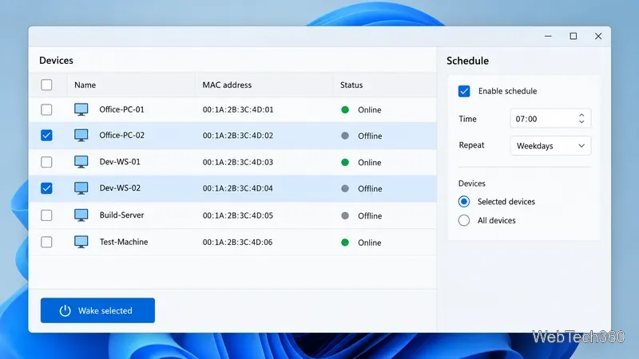Image resolution: width=639 pixels, height=359 pixels.
Task: Choose the All devices radio button
Action: (x=464, y=220)
